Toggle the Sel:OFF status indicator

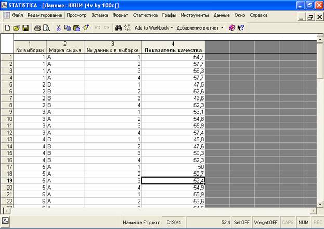241,222
